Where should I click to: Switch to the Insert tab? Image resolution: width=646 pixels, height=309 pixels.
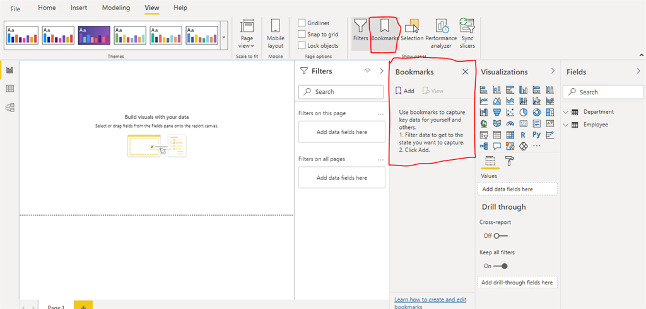[79, 8]
